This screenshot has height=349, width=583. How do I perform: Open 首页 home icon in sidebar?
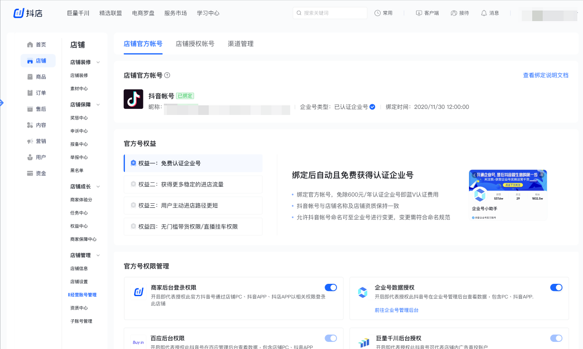(30, 45)
